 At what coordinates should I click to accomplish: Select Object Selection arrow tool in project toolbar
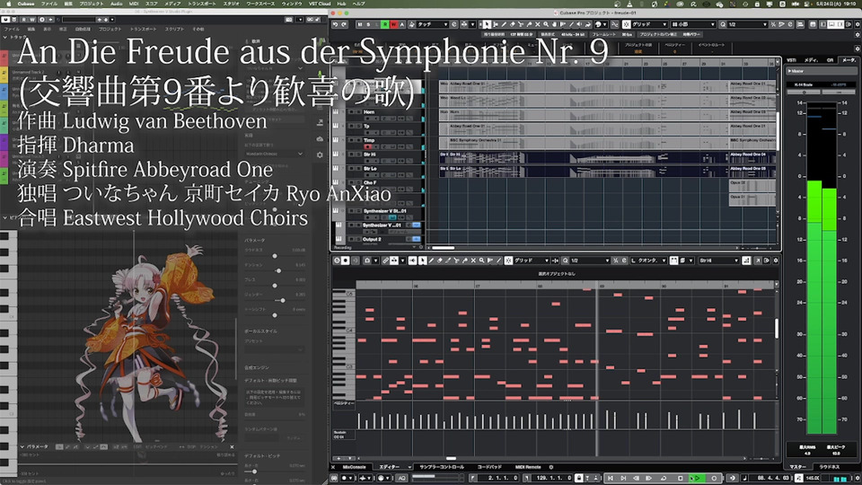tap(487, 25)
